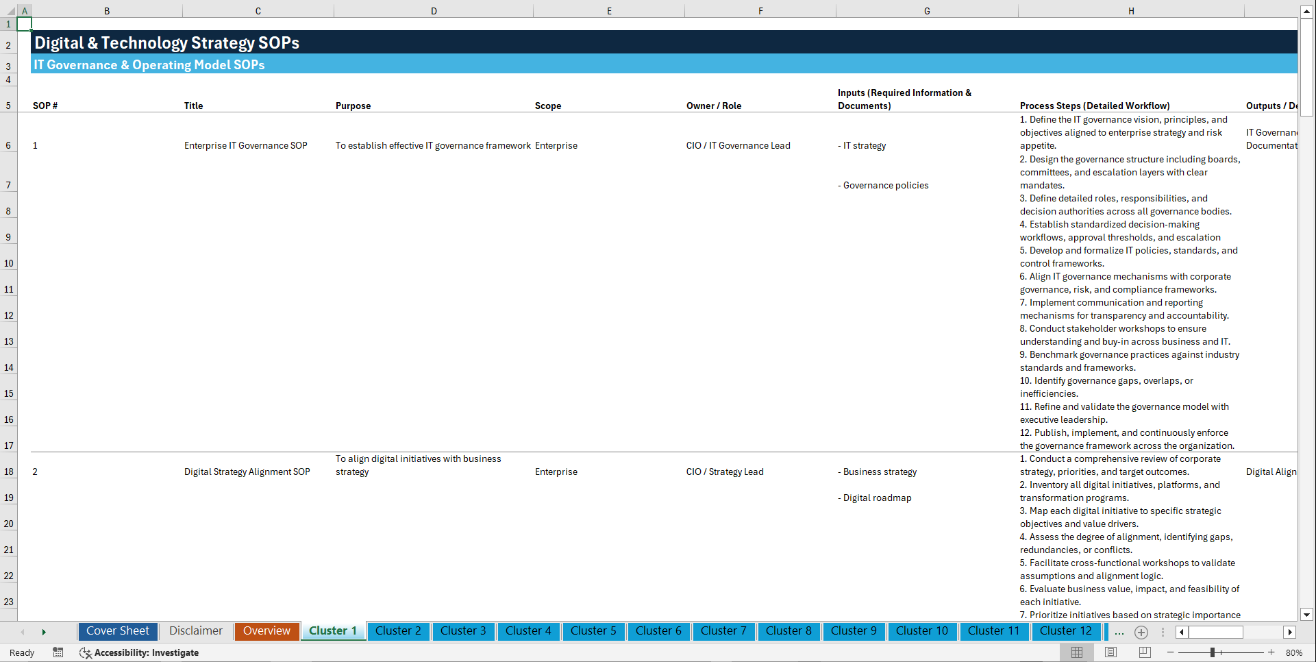Click Process Steps (Detailed Workflow) header
Viewport: 1316px width, 662px height.
(1095, 106)
